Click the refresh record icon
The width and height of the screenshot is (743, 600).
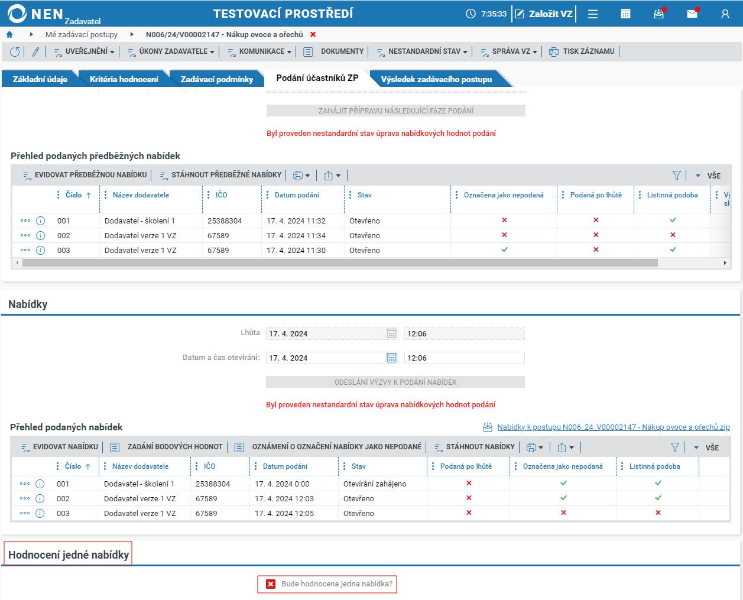point(15,52)
